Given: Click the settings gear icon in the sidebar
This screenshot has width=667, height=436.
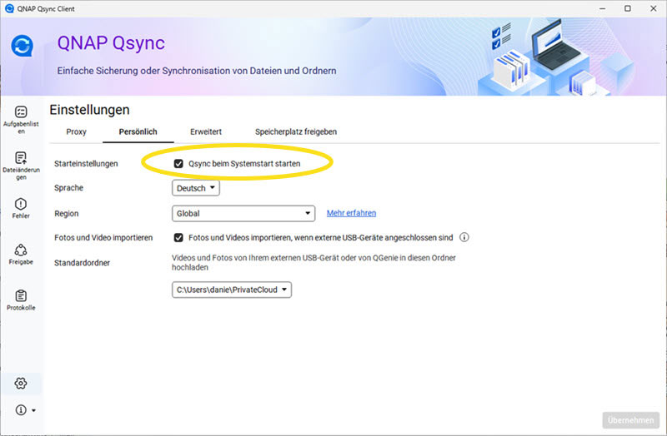Looking at the screenshot, I should 21,384.
